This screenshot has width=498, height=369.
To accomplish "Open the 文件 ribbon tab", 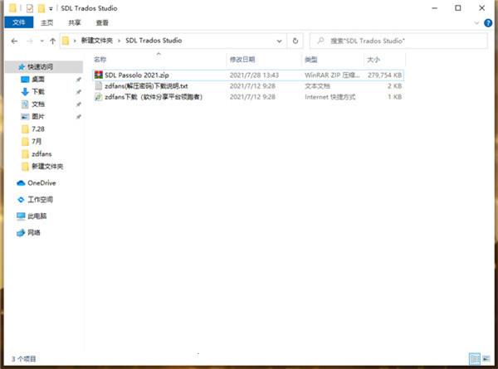I will click(19, 22).
